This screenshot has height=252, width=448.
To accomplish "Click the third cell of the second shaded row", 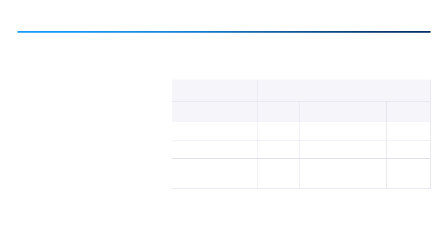I will pos(321,112).
